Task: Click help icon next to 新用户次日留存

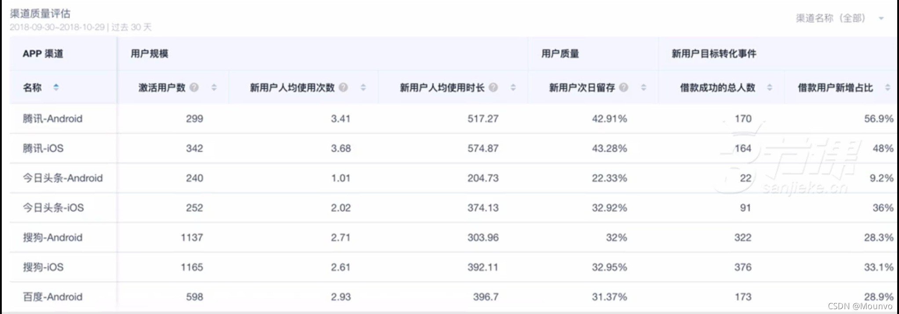Action: (x=624, y=88)
